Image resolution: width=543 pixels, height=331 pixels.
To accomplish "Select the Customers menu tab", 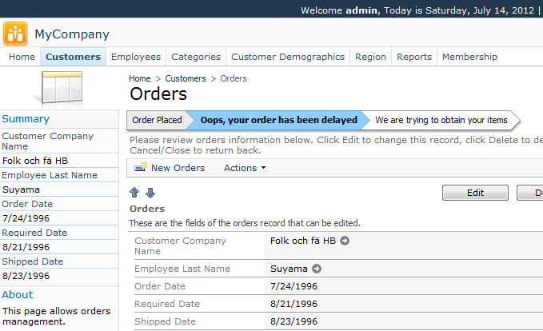I will pos(73,57).
